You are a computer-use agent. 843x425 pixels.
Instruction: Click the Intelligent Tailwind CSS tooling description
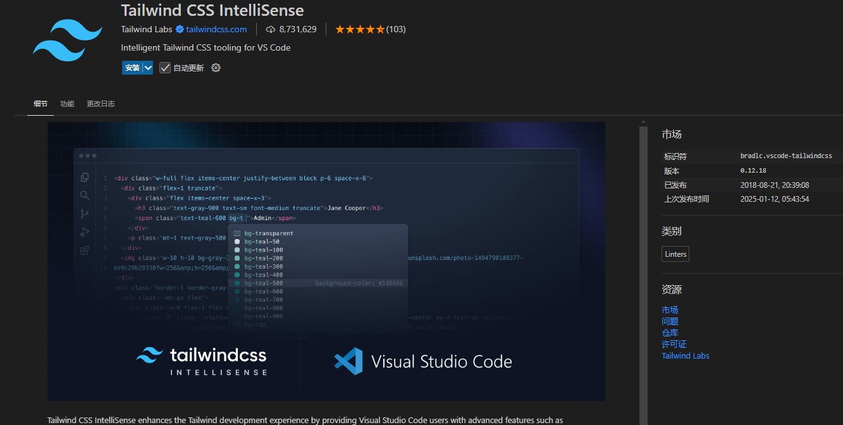click(x=206, y=47)
